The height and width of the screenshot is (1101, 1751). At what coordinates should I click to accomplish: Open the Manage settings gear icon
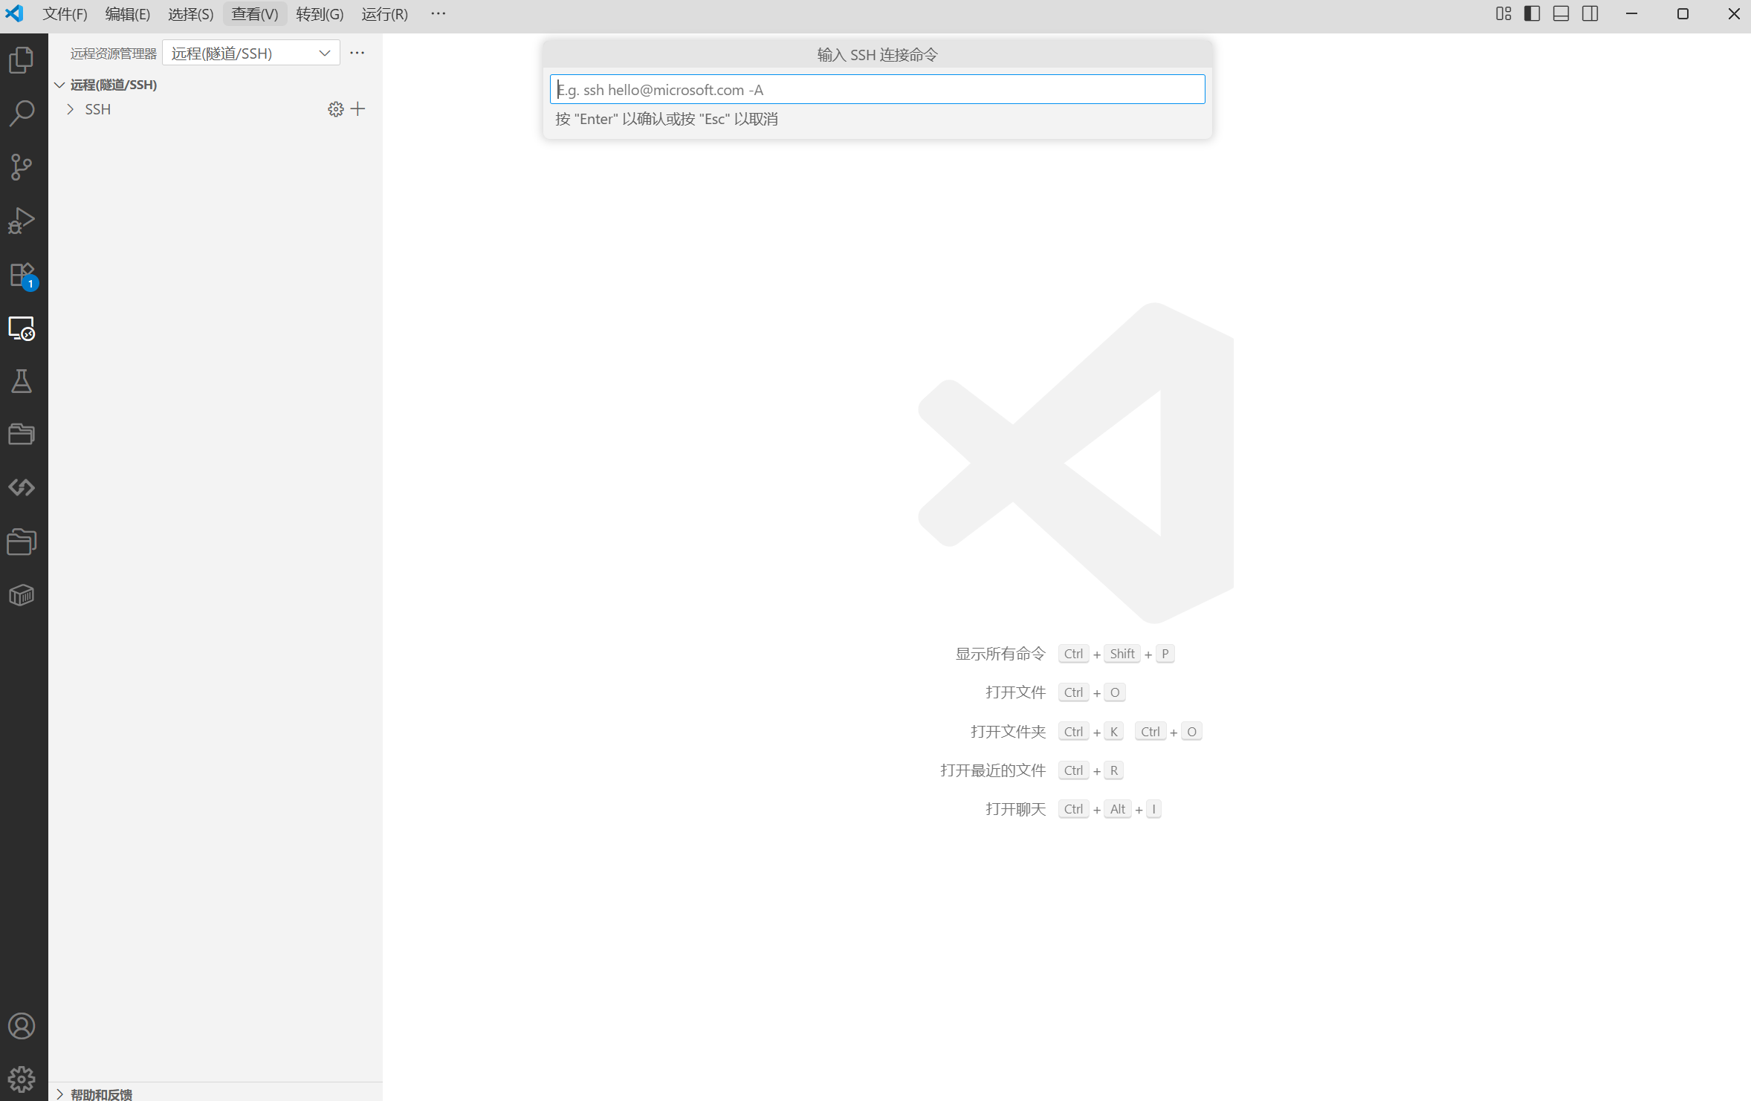(22, 1079)
